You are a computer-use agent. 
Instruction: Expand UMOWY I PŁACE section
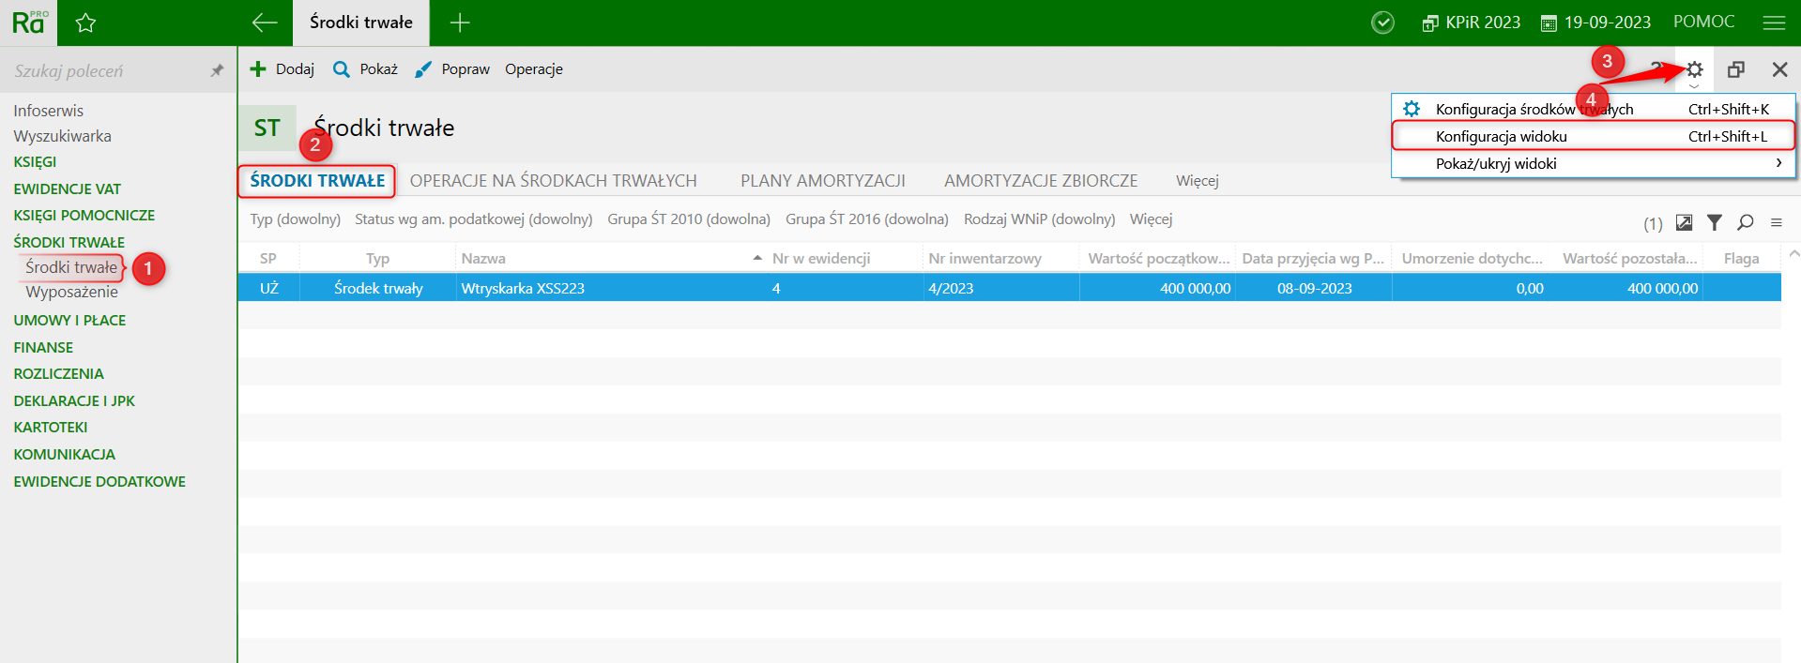point(69,320)
